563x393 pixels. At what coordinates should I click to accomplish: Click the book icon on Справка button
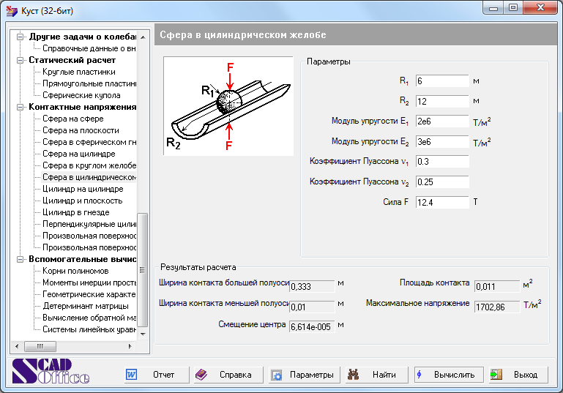202,375
